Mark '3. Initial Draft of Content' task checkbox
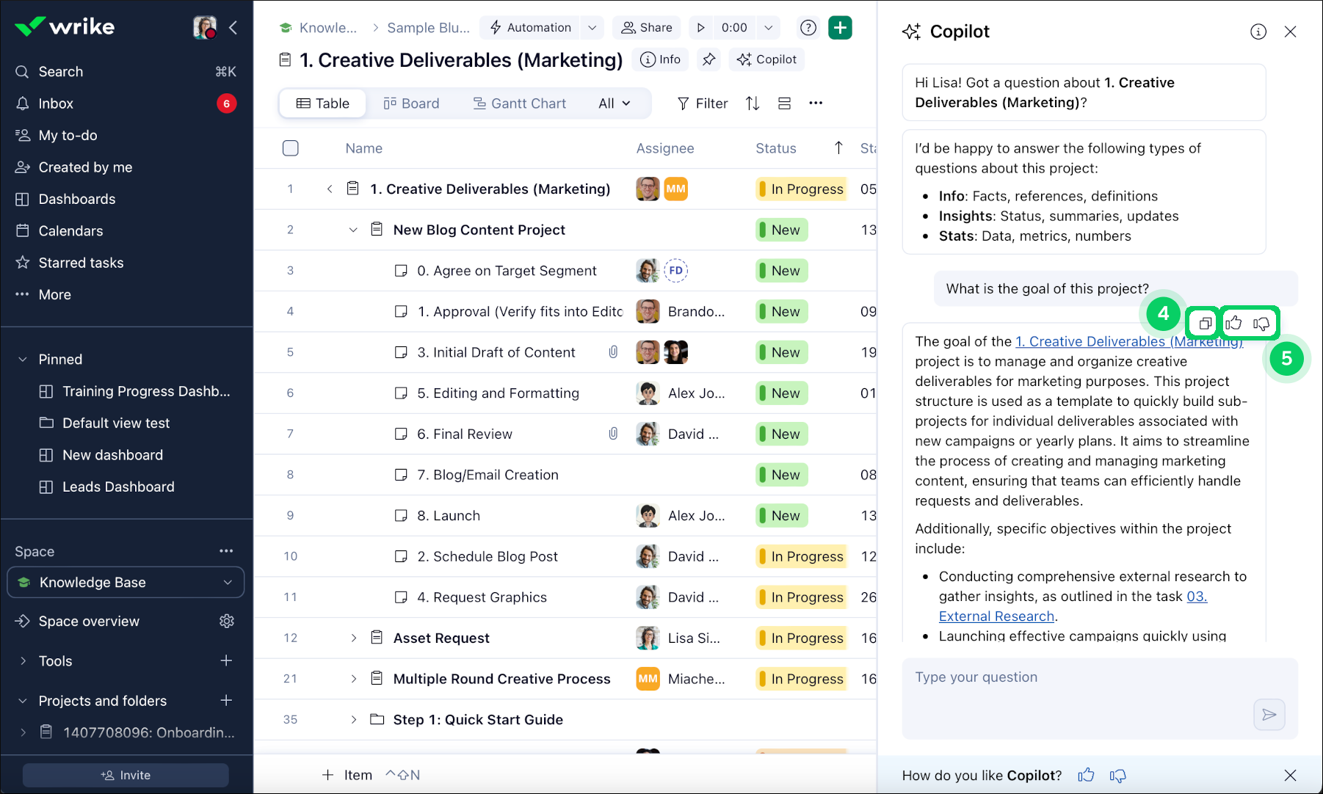This screenshot has height=794, width=1323. tap(401, 353)
